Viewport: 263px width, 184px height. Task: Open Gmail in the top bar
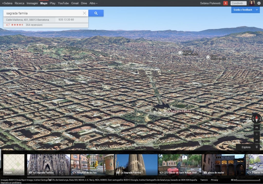pyautogui.click(x=75, y=3)
